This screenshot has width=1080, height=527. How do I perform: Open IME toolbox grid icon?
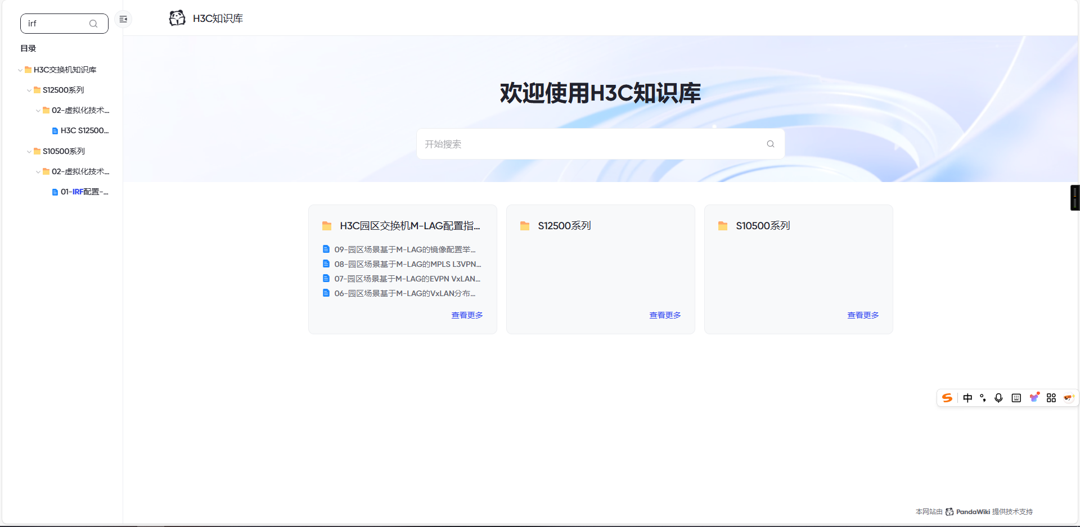tap(1051, 398)
